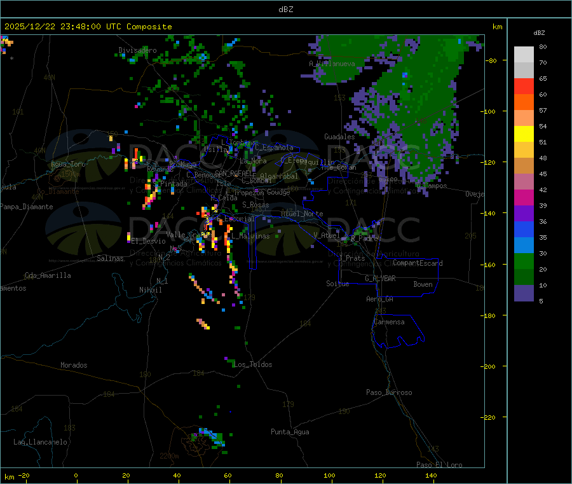Image resolution: width=572 pixels, height=484 pixels.
Task: Click the '100' tick on the horizontal km axis
Action: tap(329, 475)
